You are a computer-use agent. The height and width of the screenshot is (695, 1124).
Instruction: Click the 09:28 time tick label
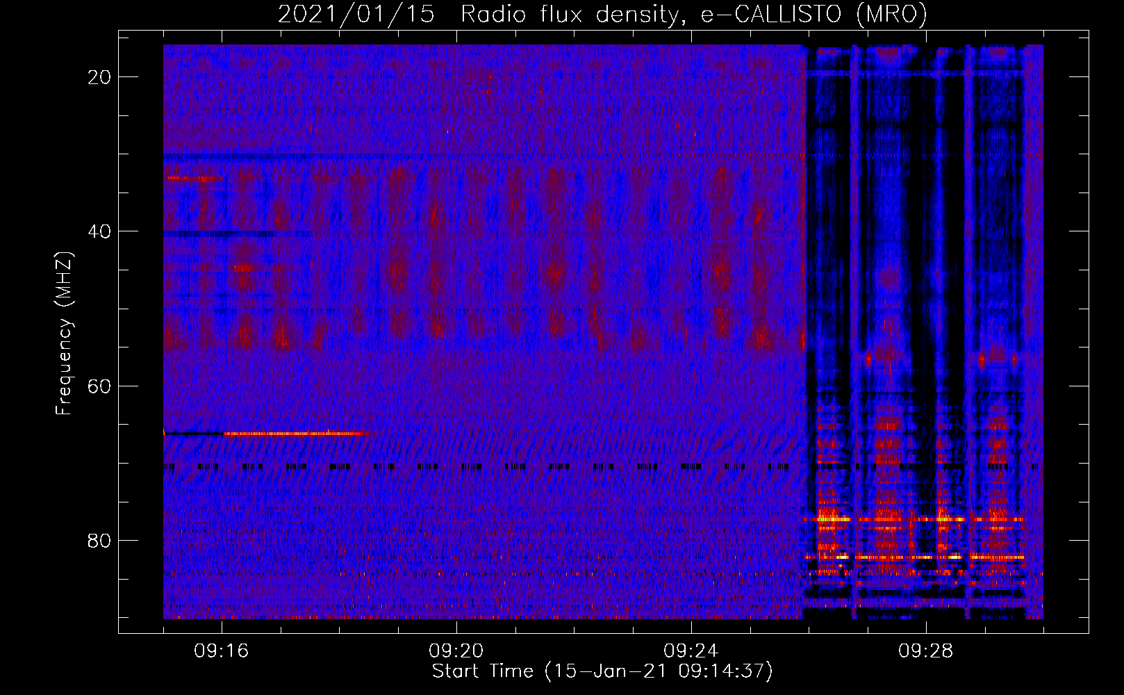[926, 651]
